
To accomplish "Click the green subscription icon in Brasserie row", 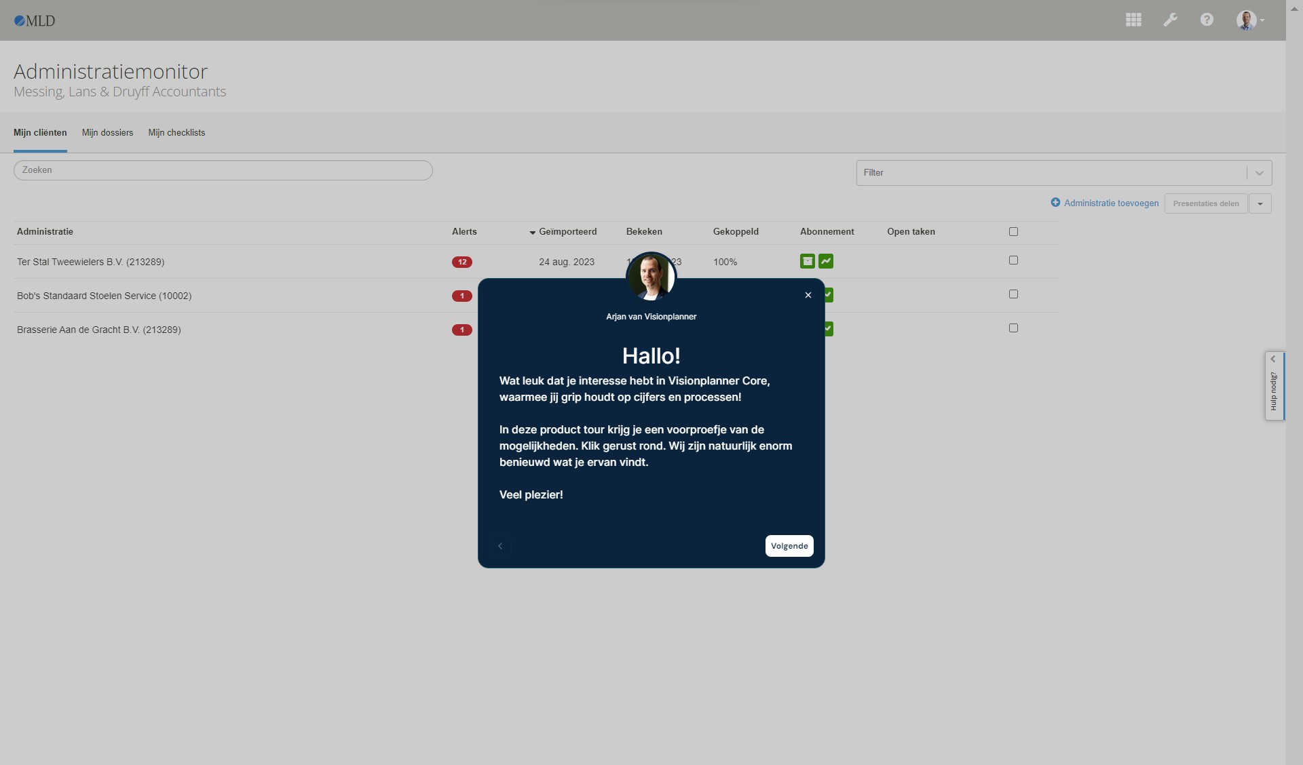I will [x=829, y=329].
